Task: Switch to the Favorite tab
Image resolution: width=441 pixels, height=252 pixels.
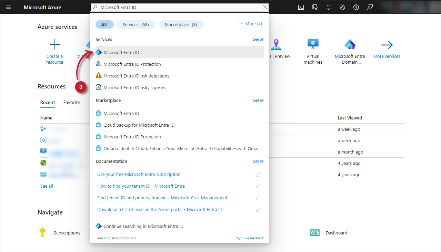Action: coord(71,102)
